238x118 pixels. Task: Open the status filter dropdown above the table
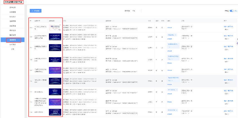click(136, 11)
